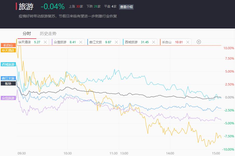Remove 众信旅游 stock chip
The height and width of the screenshot is (156, 235).
click(x=81, y=42)
